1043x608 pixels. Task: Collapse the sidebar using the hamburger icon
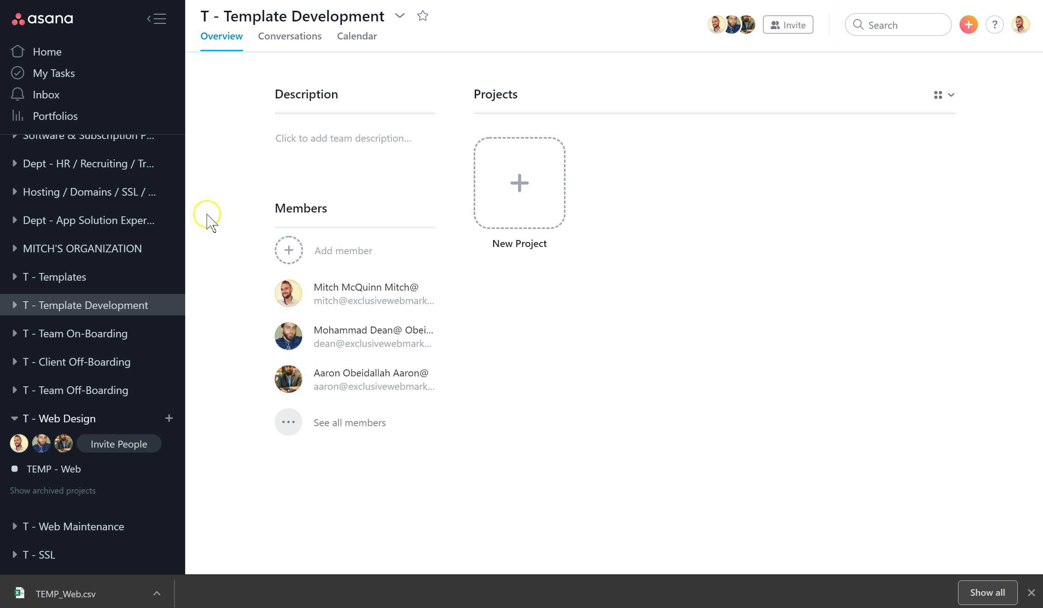[157, 19]
